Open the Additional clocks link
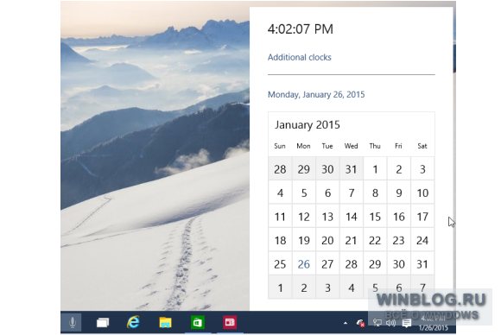 pos(300,58)
